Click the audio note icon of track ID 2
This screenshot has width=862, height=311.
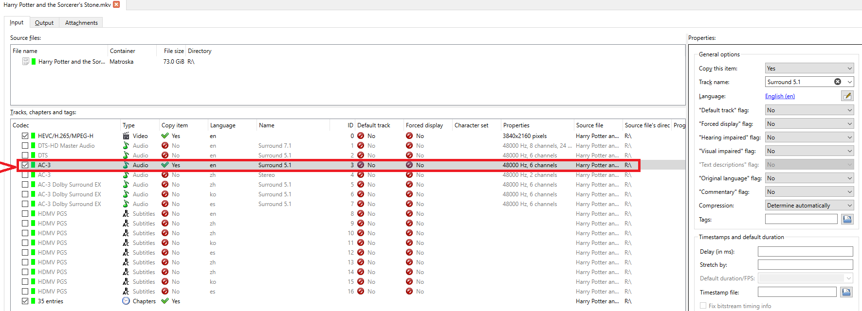point(126,155)
